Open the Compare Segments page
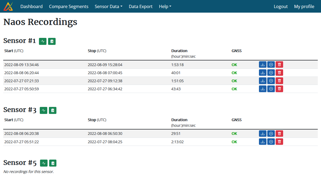 (68, 6)
